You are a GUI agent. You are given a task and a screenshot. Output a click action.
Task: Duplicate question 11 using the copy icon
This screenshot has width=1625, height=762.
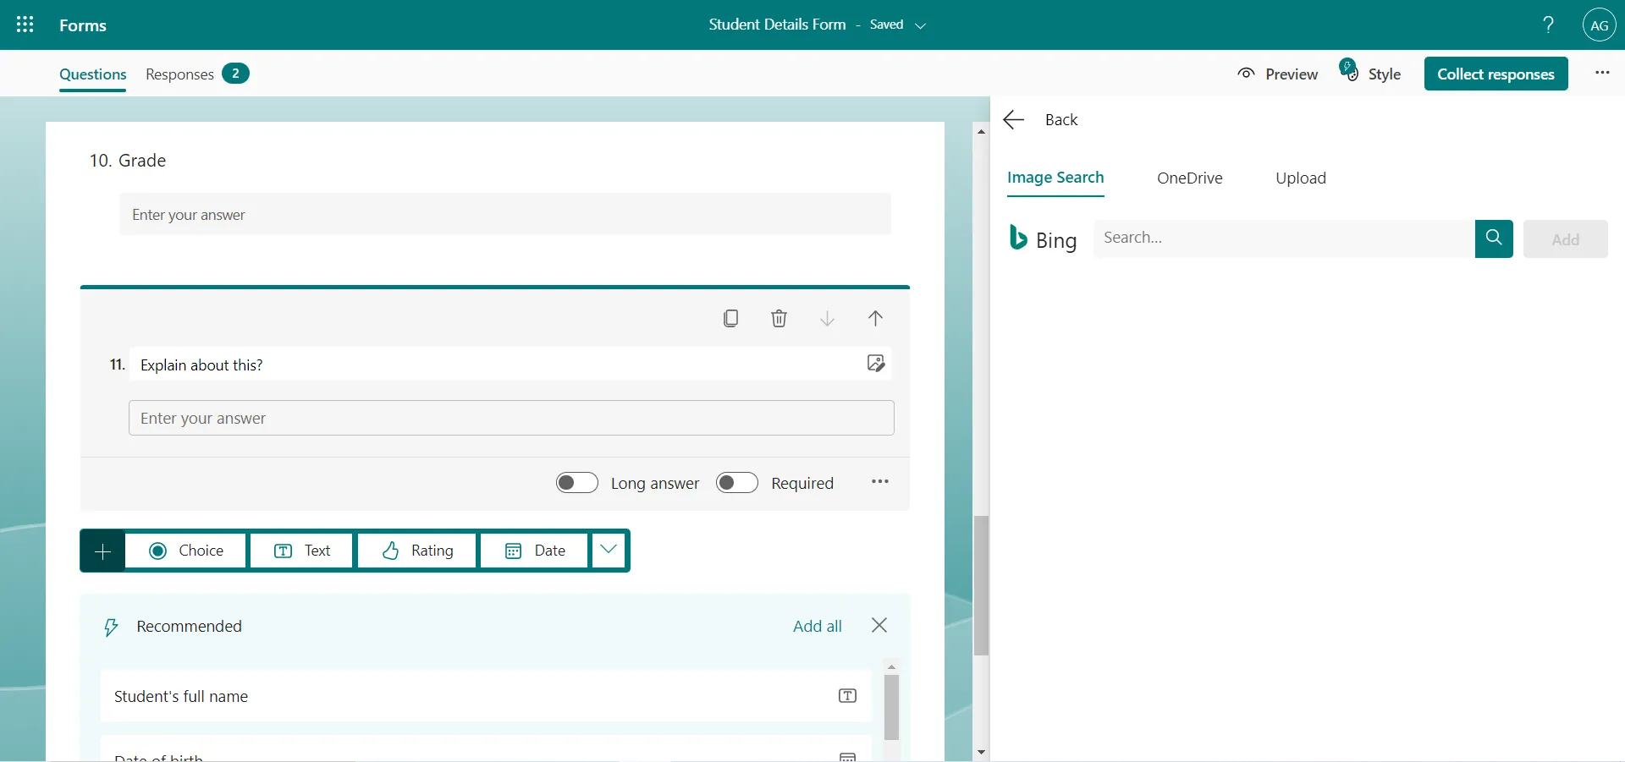(x=731, y=319)
